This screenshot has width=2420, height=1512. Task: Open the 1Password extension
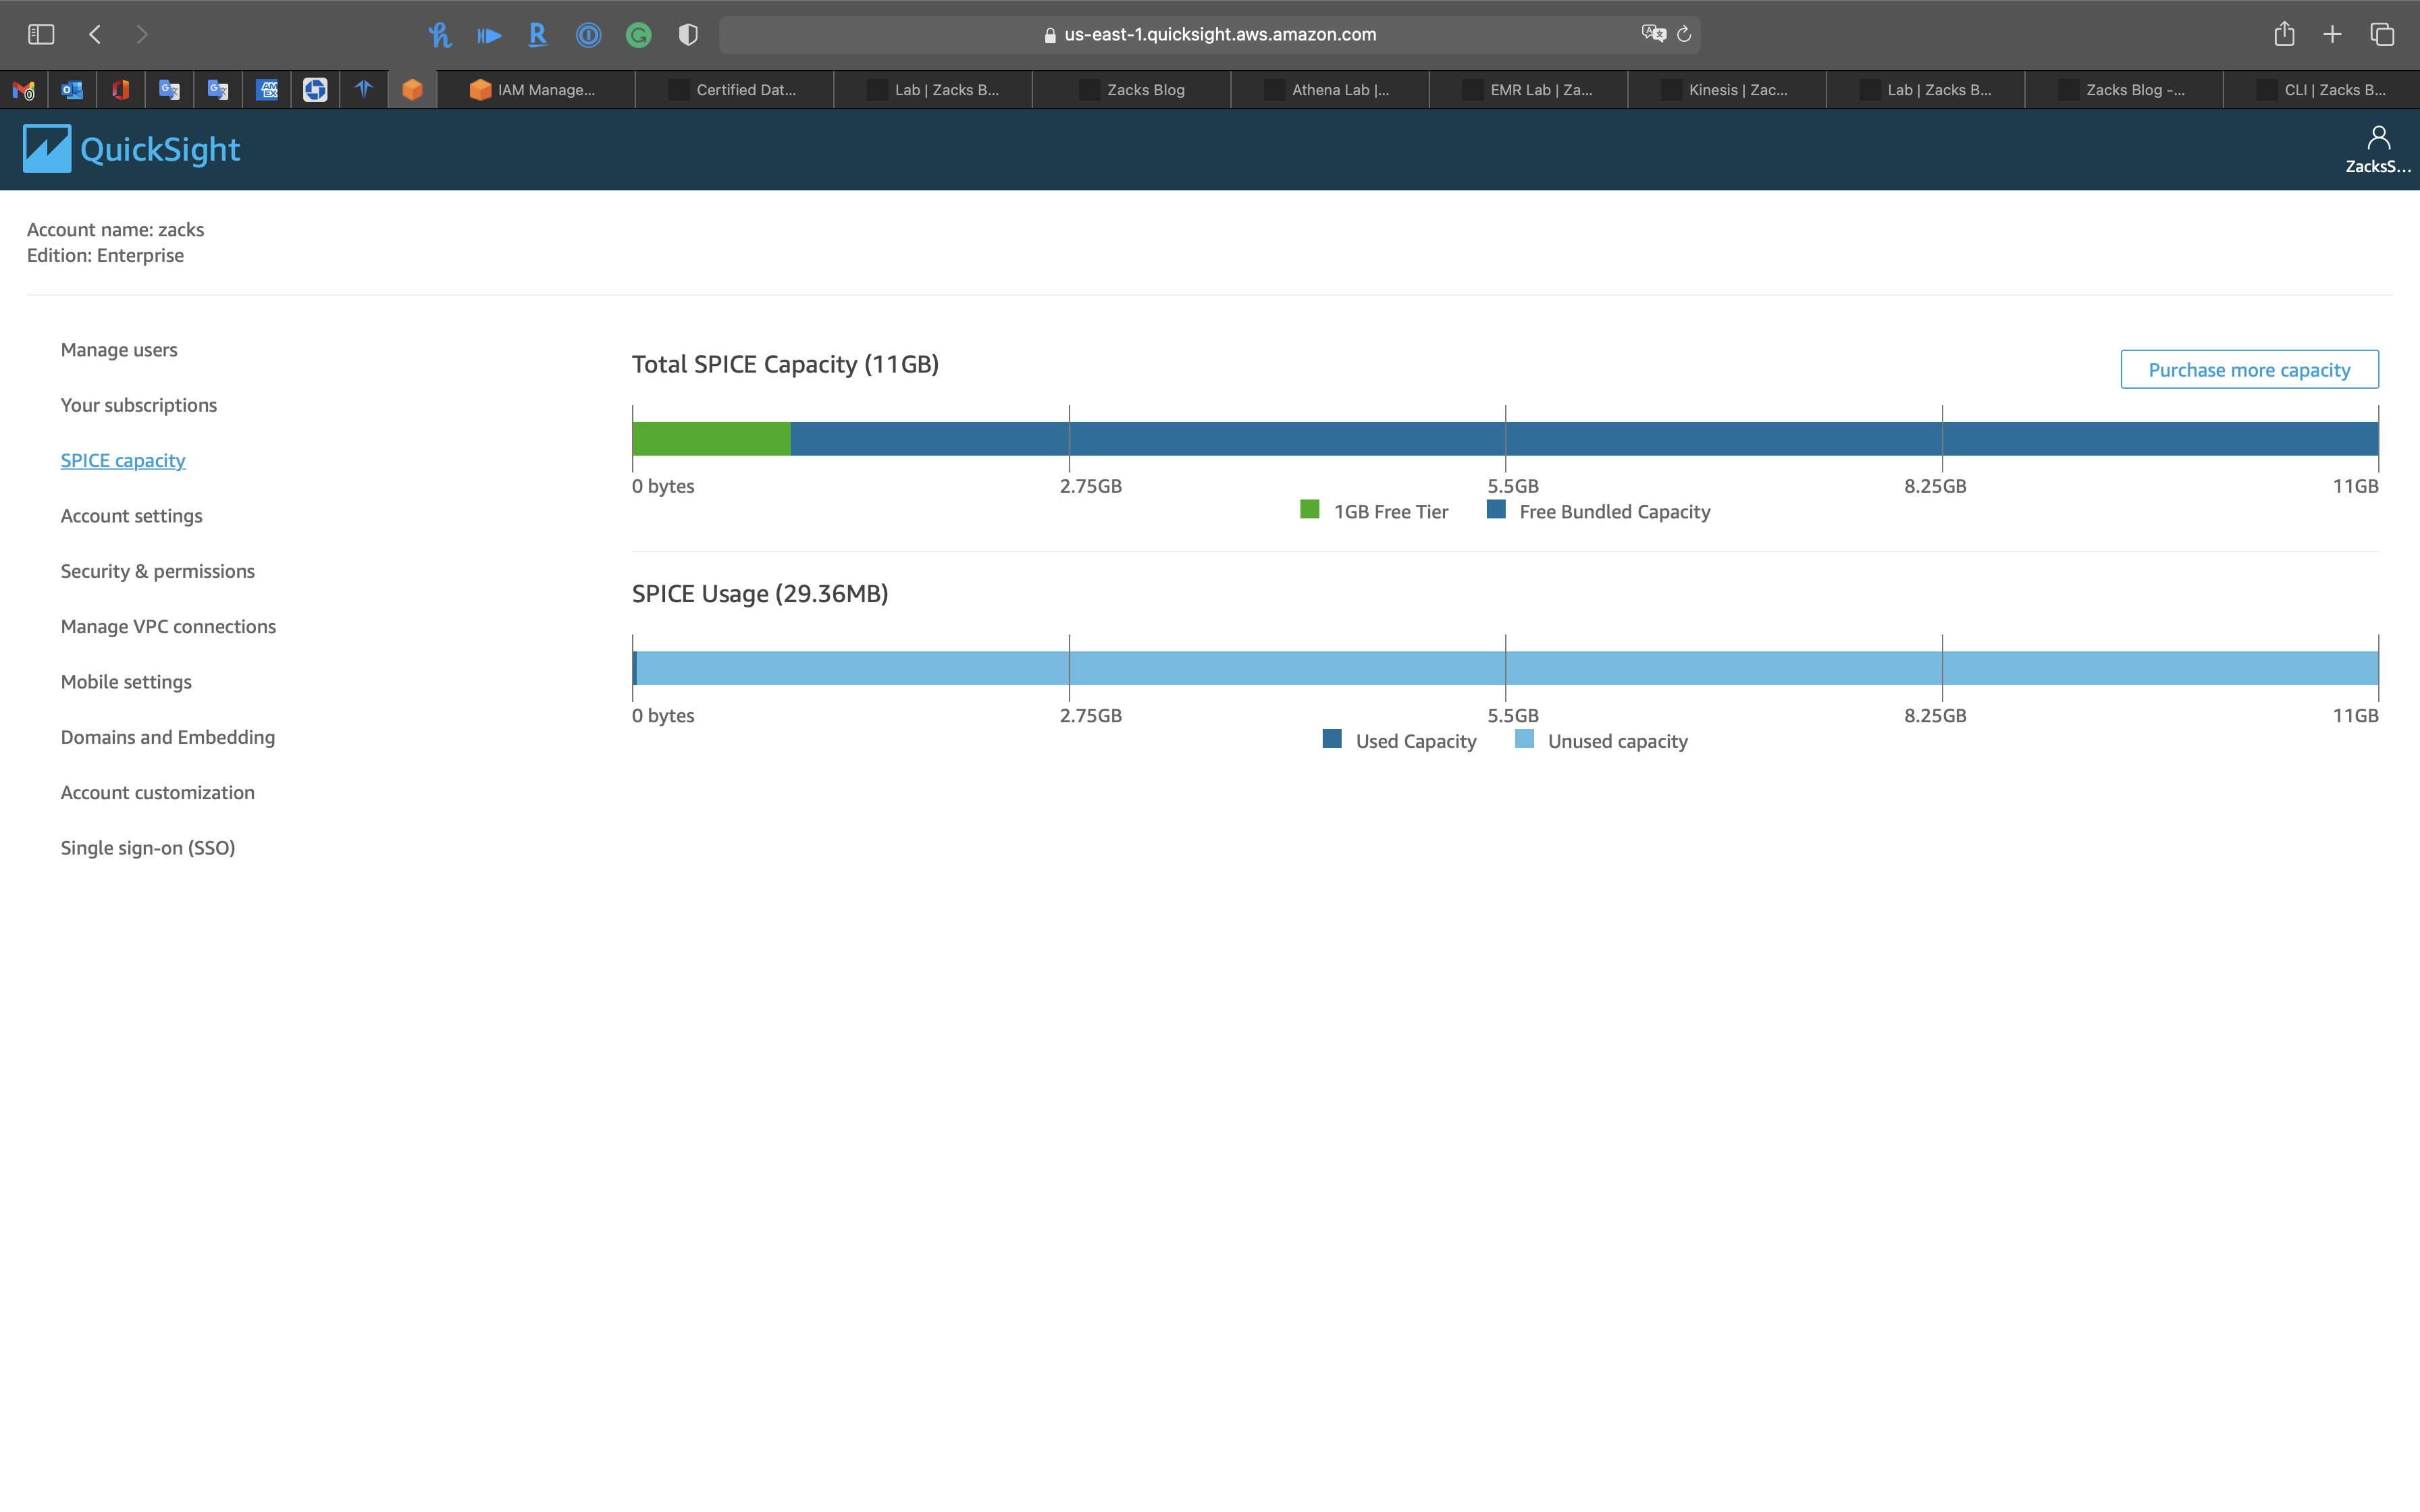(588, 35)
